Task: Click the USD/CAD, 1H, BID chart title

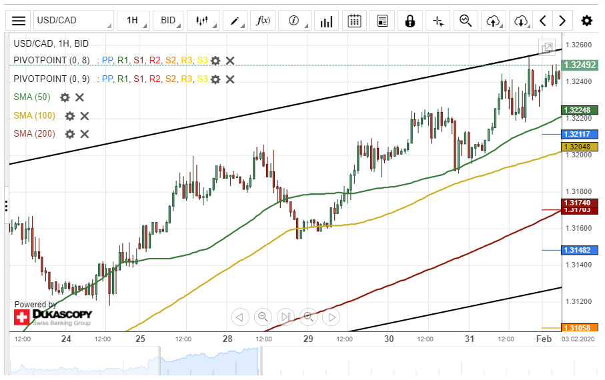Action: point(51,43)
